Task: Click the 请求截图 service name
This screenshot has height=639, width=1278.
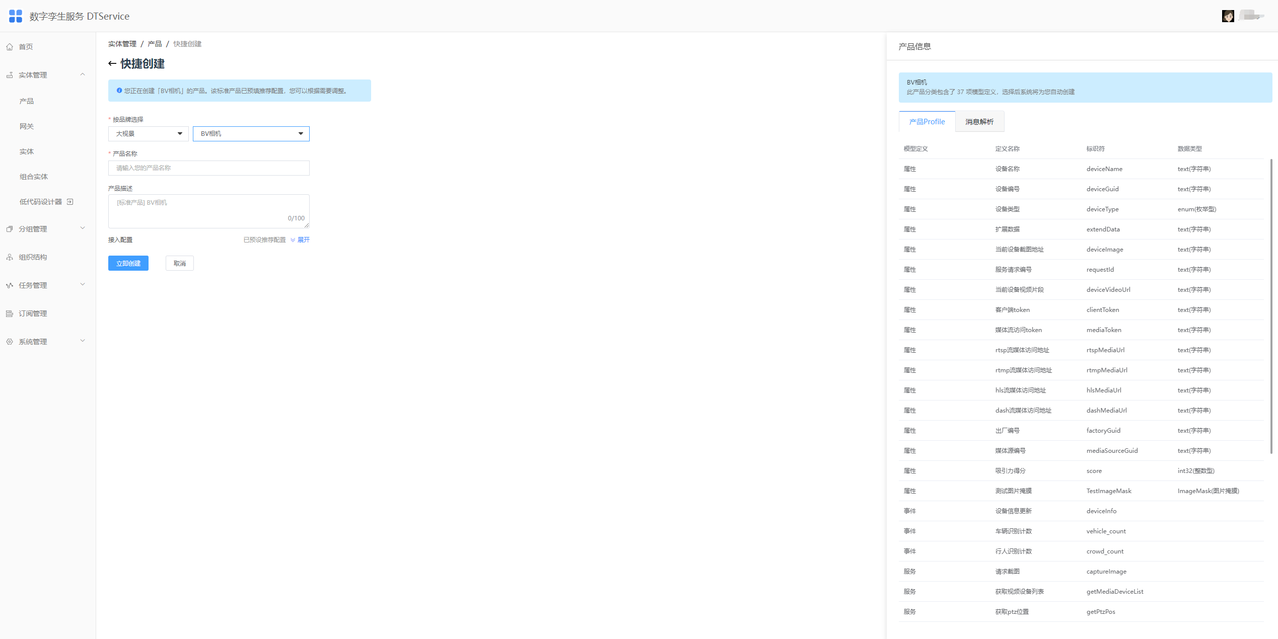Action: 1007,572
